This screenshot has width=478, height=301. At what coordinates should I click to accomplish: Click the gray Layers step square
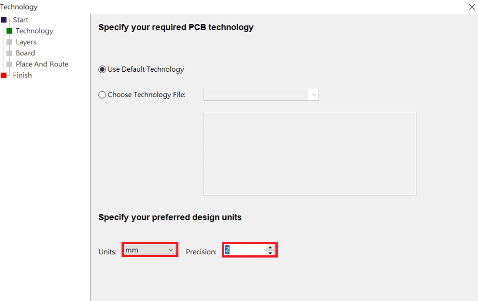coord(10,42)
